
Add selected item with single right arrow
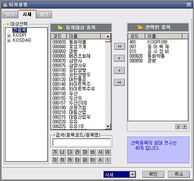tap(119, 58)
